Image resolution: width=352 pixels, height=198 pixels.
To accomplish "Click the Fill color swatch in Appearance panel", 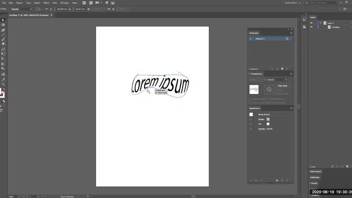I will coord(268,124).
